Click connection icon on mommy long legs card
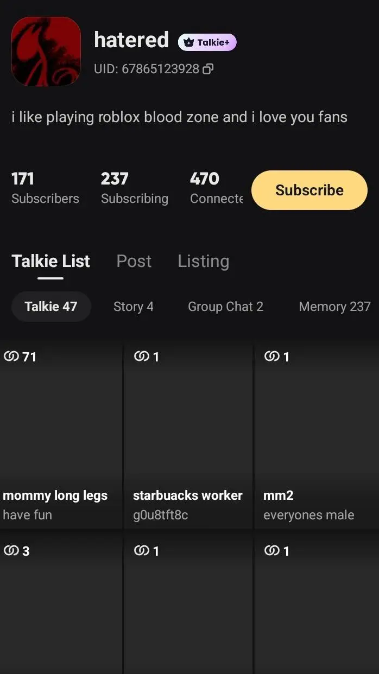379x674 pixels. click(x=11, y=357)
